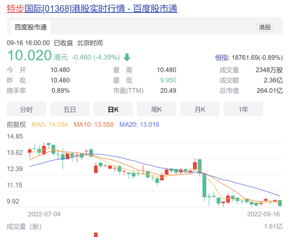Screen dimensions: 292x237
Task: Click the 已收盘 market status text
Action: coord(63,43)
